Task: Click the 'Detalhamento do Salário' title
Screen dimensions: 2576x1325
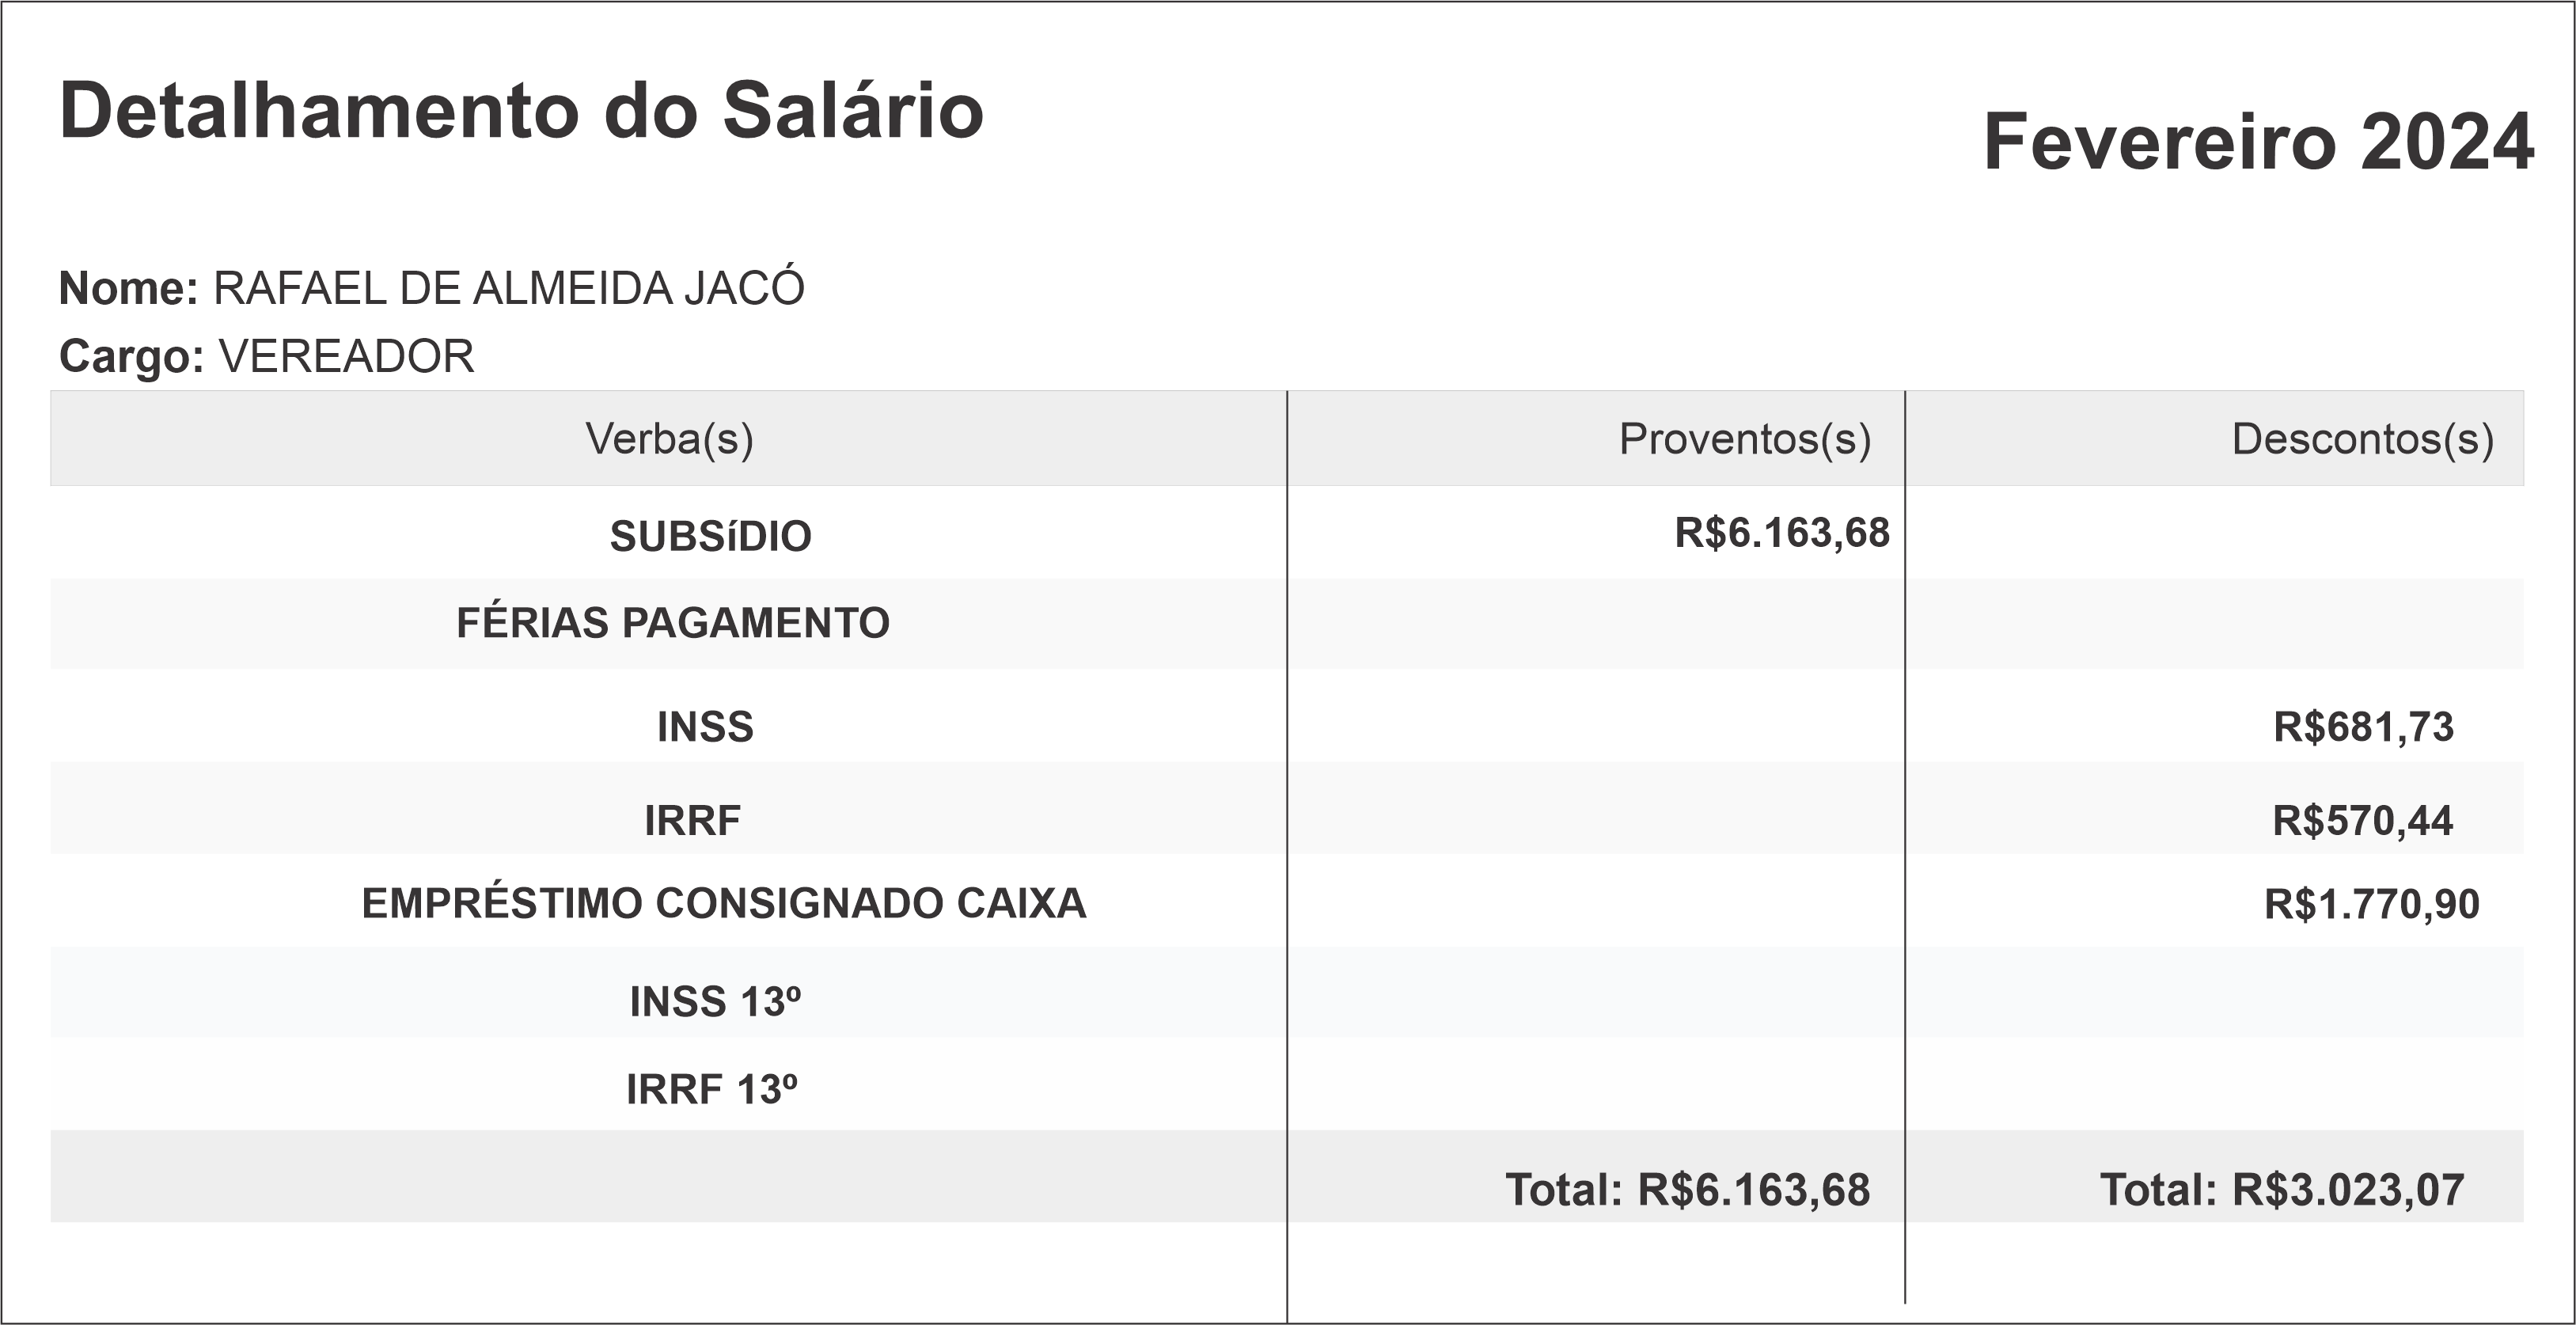Action: (521, 111)
